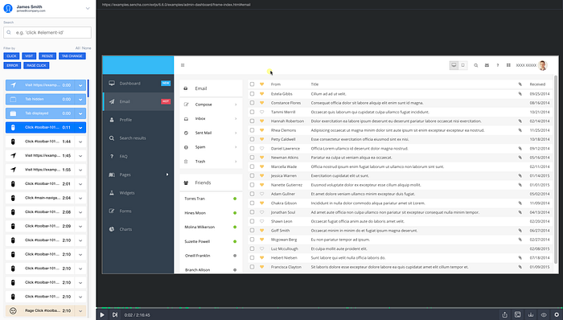Expand James Smith user dropdown
This screenshot has width=563, height=320.
(x=88, y=8)
